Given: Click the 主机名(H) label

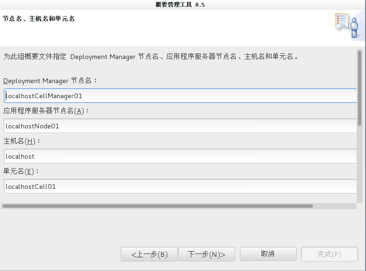Looking at the screenshot, I should pyautogui.click(x=22, y=141).
